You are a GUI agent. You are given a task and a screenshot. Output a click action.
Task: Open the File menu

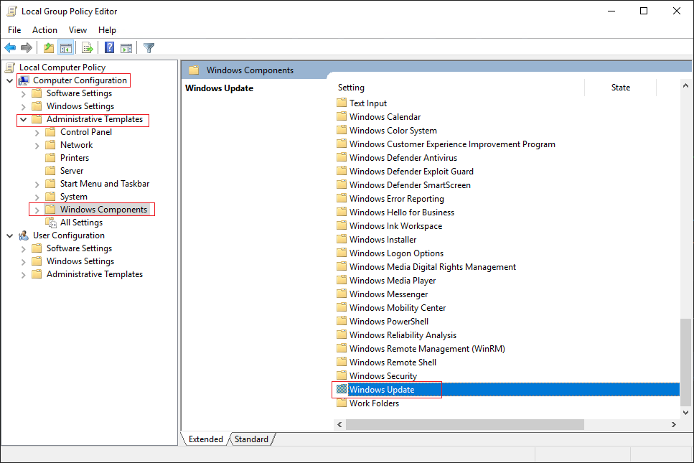tap(14, 30)
